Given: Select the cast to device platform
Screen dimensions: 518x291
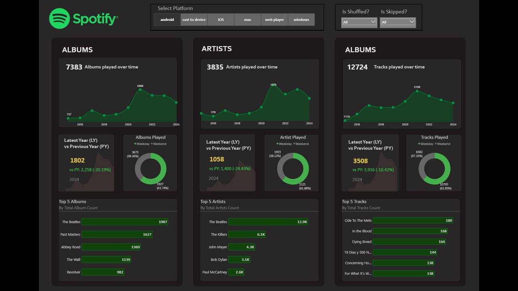Looking at the screenshot, I should tap(194, 19).
